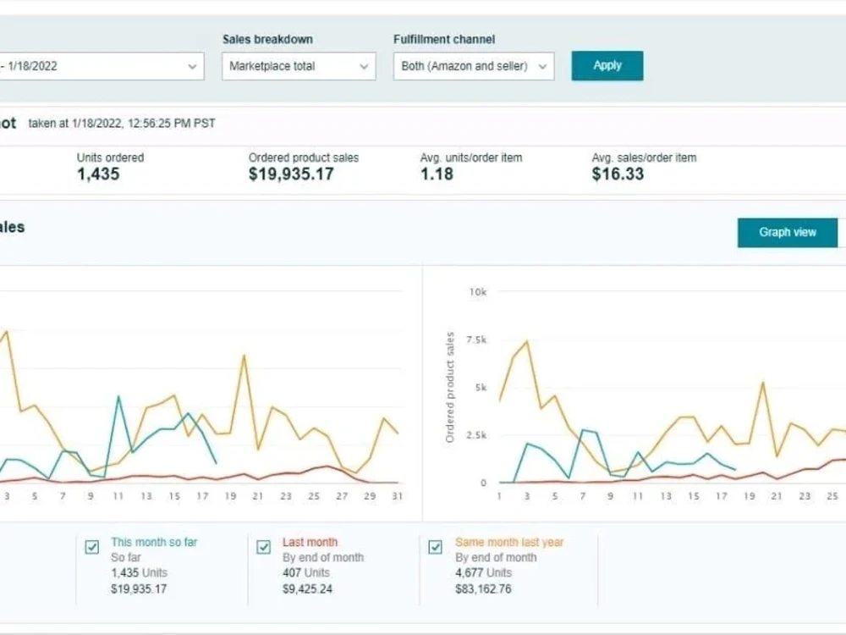Select the Avg. units/order item value 1.18

(437, 174)
